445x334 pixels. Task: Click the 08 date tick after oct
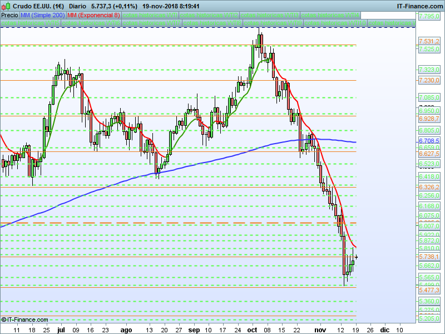pyautogui.click(x=268, y=330)
